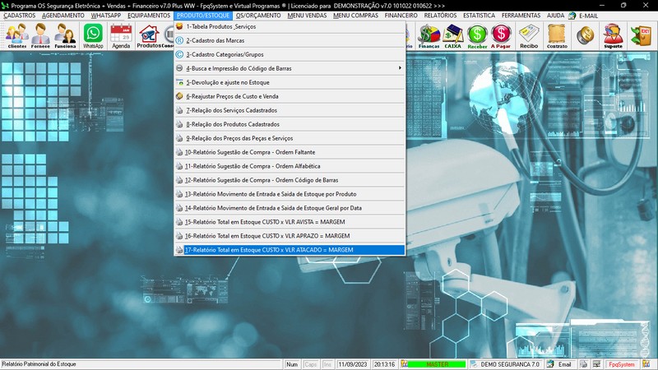Open the Recibo toolbar icon
The width and height of the screenshot is (658, 370).
click(529, 36)
